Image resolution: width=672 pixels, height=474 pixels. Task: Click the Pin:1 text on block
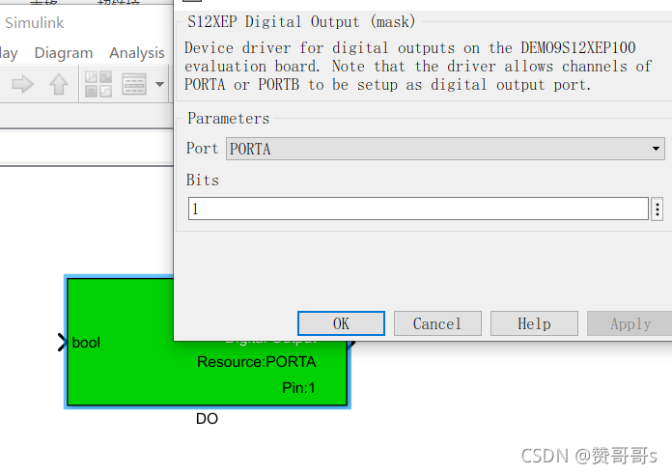click(x=298, y=388)
